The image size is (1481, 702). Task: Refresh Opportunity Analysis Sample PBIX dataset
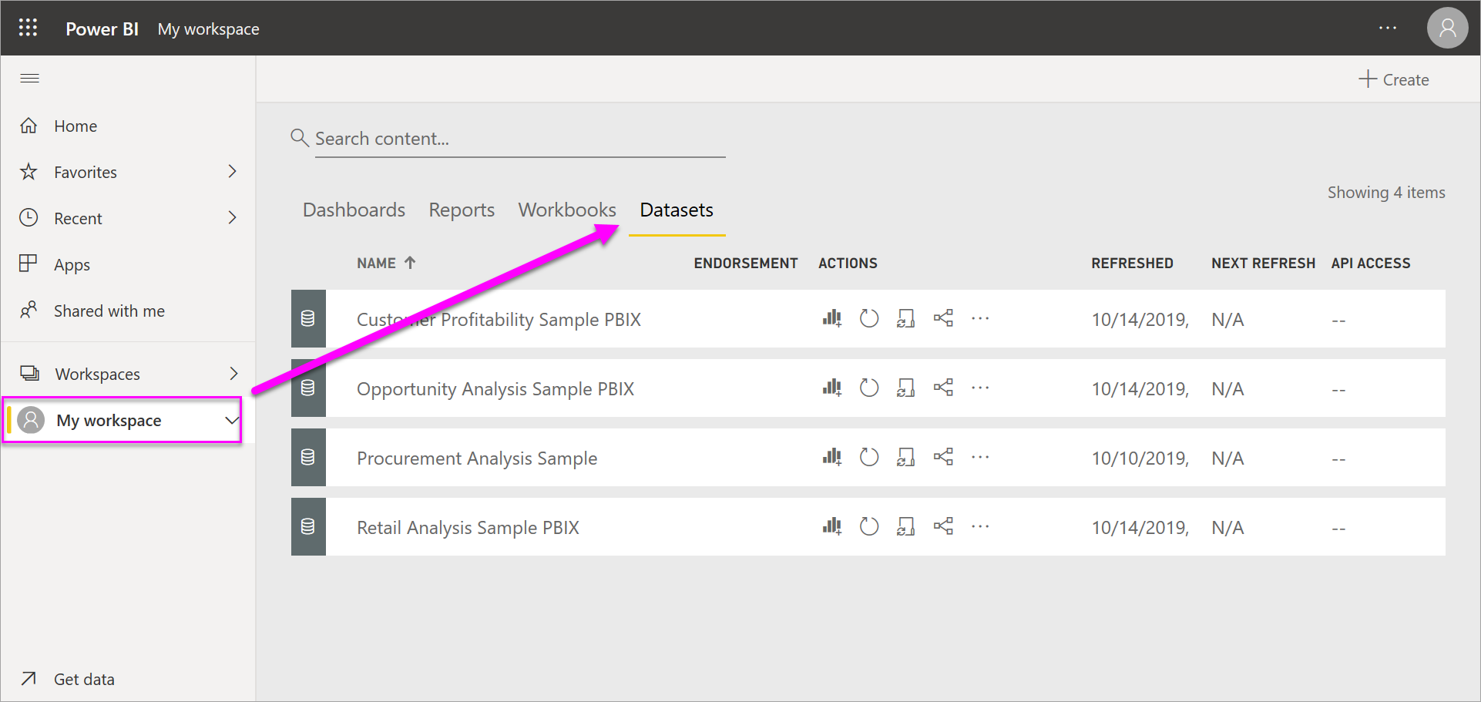(869, 388)
